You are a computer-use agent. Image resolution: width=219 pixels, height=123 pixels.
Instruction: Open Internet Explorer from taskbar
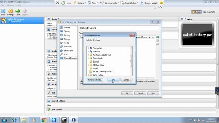[x=14, y=120]
